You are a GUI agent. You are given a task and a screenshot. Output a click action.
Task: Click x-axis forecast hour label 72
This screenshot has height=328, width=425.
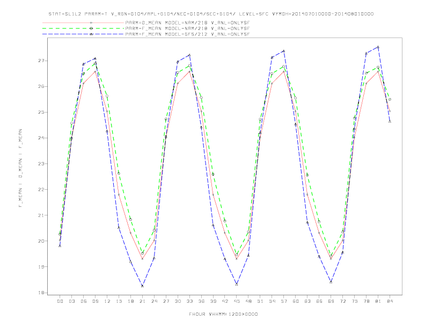coord(343,301)
